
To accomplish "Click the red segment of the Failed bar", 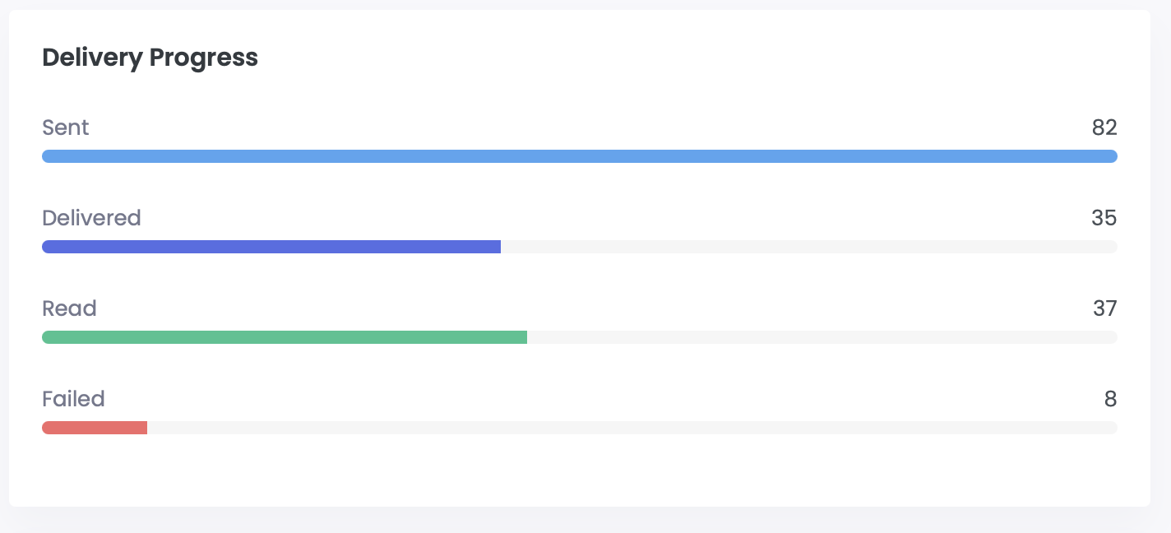I will [x=95, y=427].
